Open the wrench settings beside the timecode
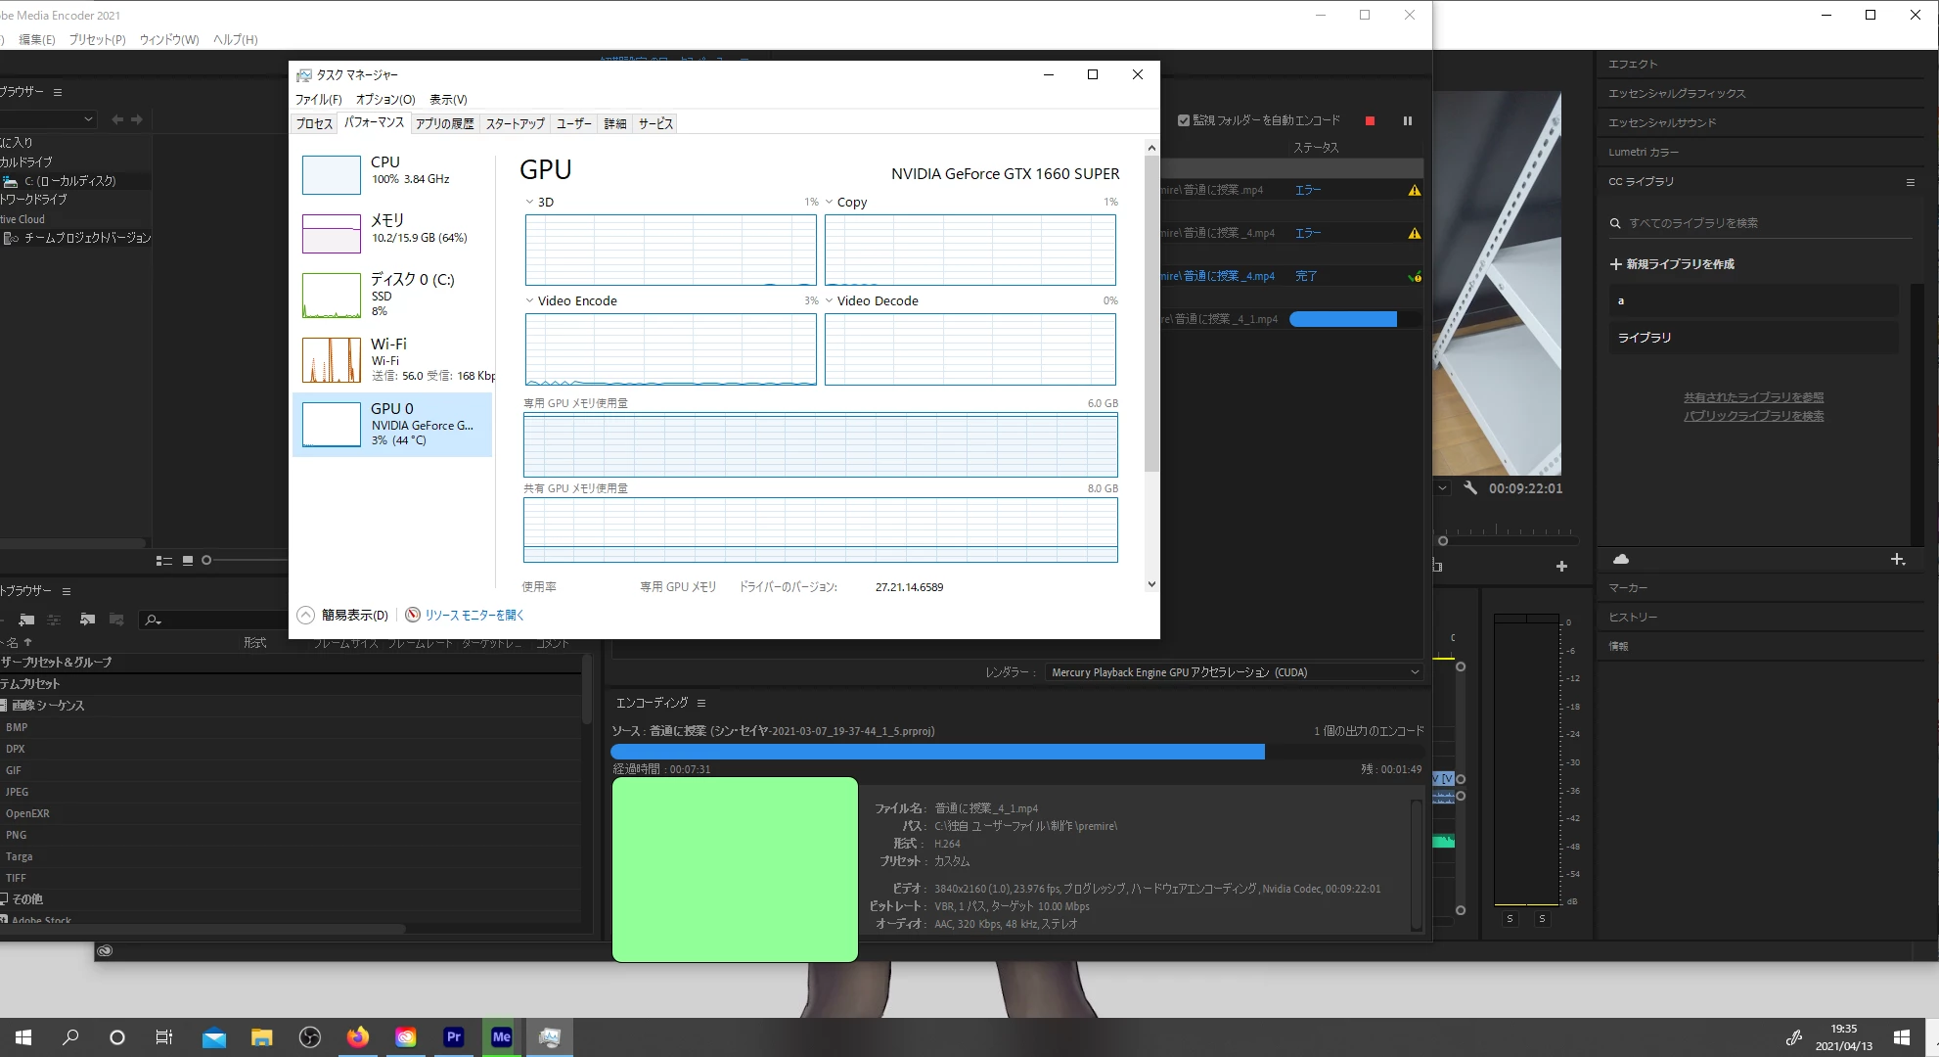The width and height of the screenshot is (1939, 1057). point(1469,487)
